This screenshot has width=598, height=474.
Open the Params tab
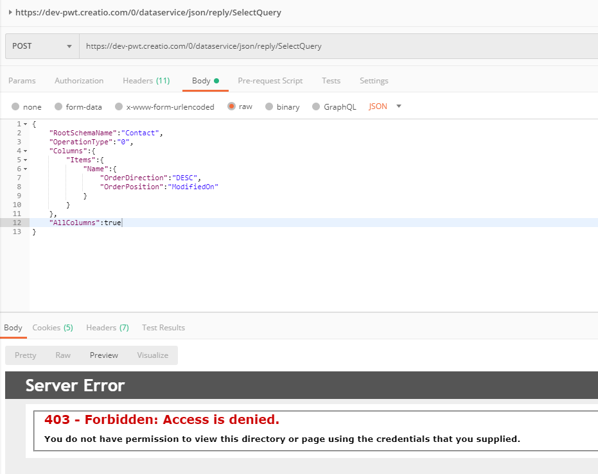pos(22,81)
